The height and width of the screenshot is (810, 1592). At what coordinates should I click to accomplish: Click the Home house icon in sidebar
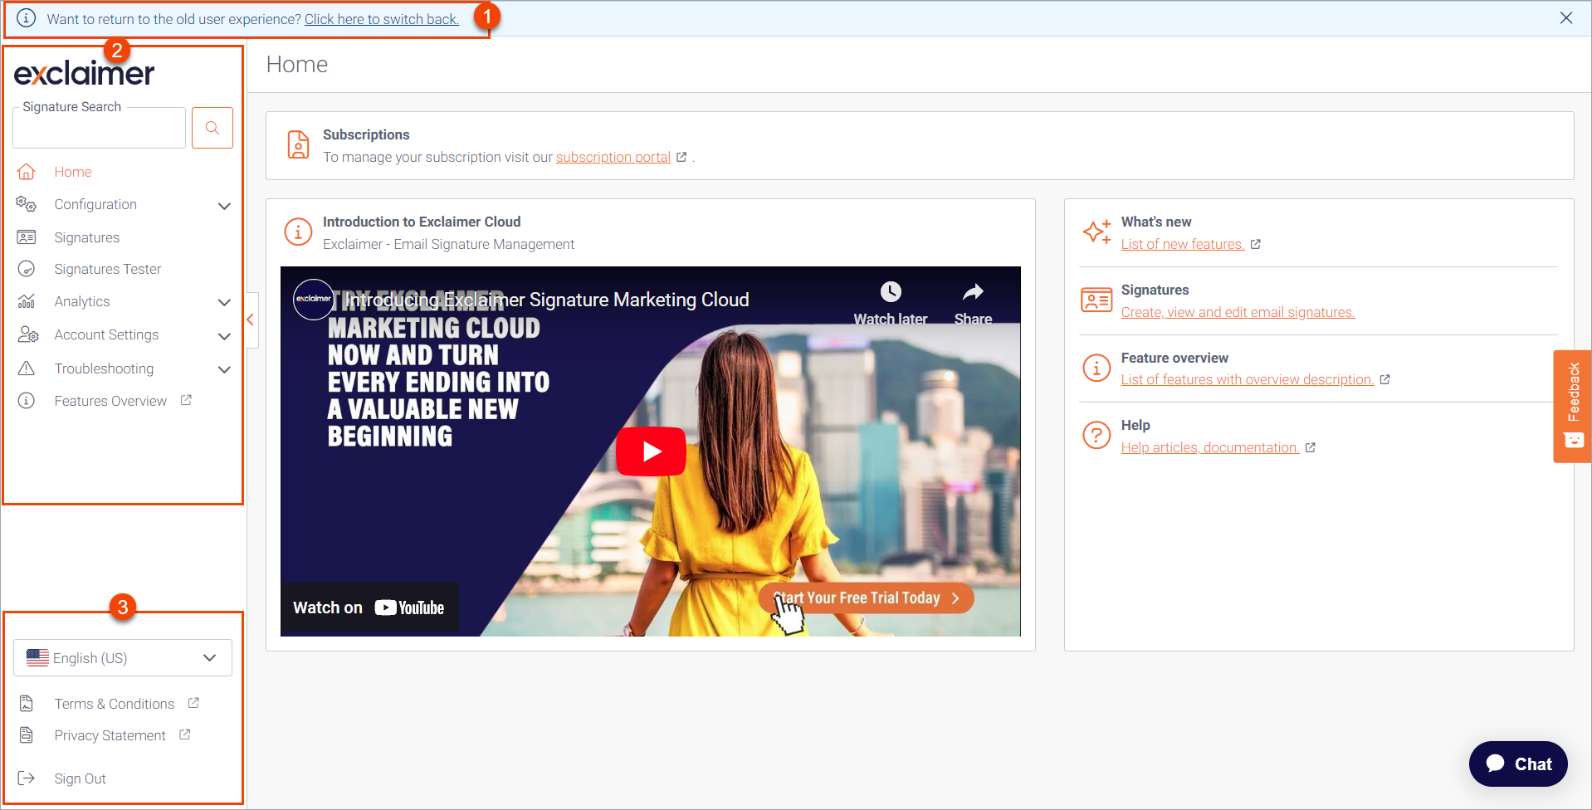pyautogui.click(x=27, y=172)
